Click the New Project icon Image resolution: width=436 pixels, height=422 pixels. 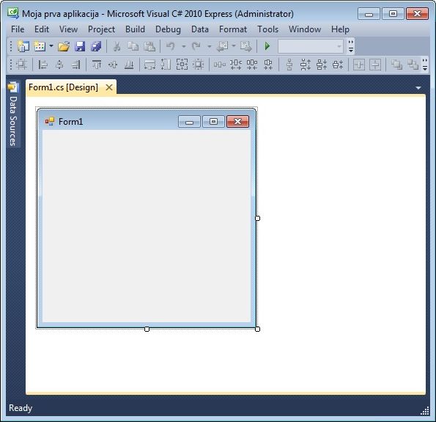(x=23, y=46)
